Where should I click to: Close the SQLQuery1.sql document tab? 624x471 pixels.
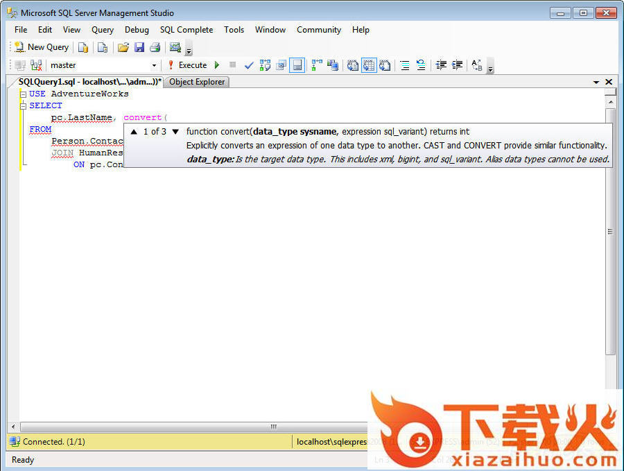tap(609, 82)
